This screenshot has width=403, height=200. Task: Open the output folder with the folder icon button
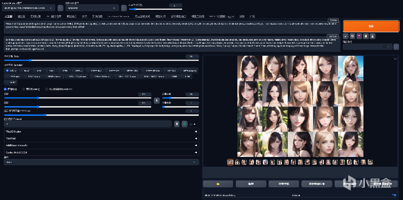(x=218, y=184)
